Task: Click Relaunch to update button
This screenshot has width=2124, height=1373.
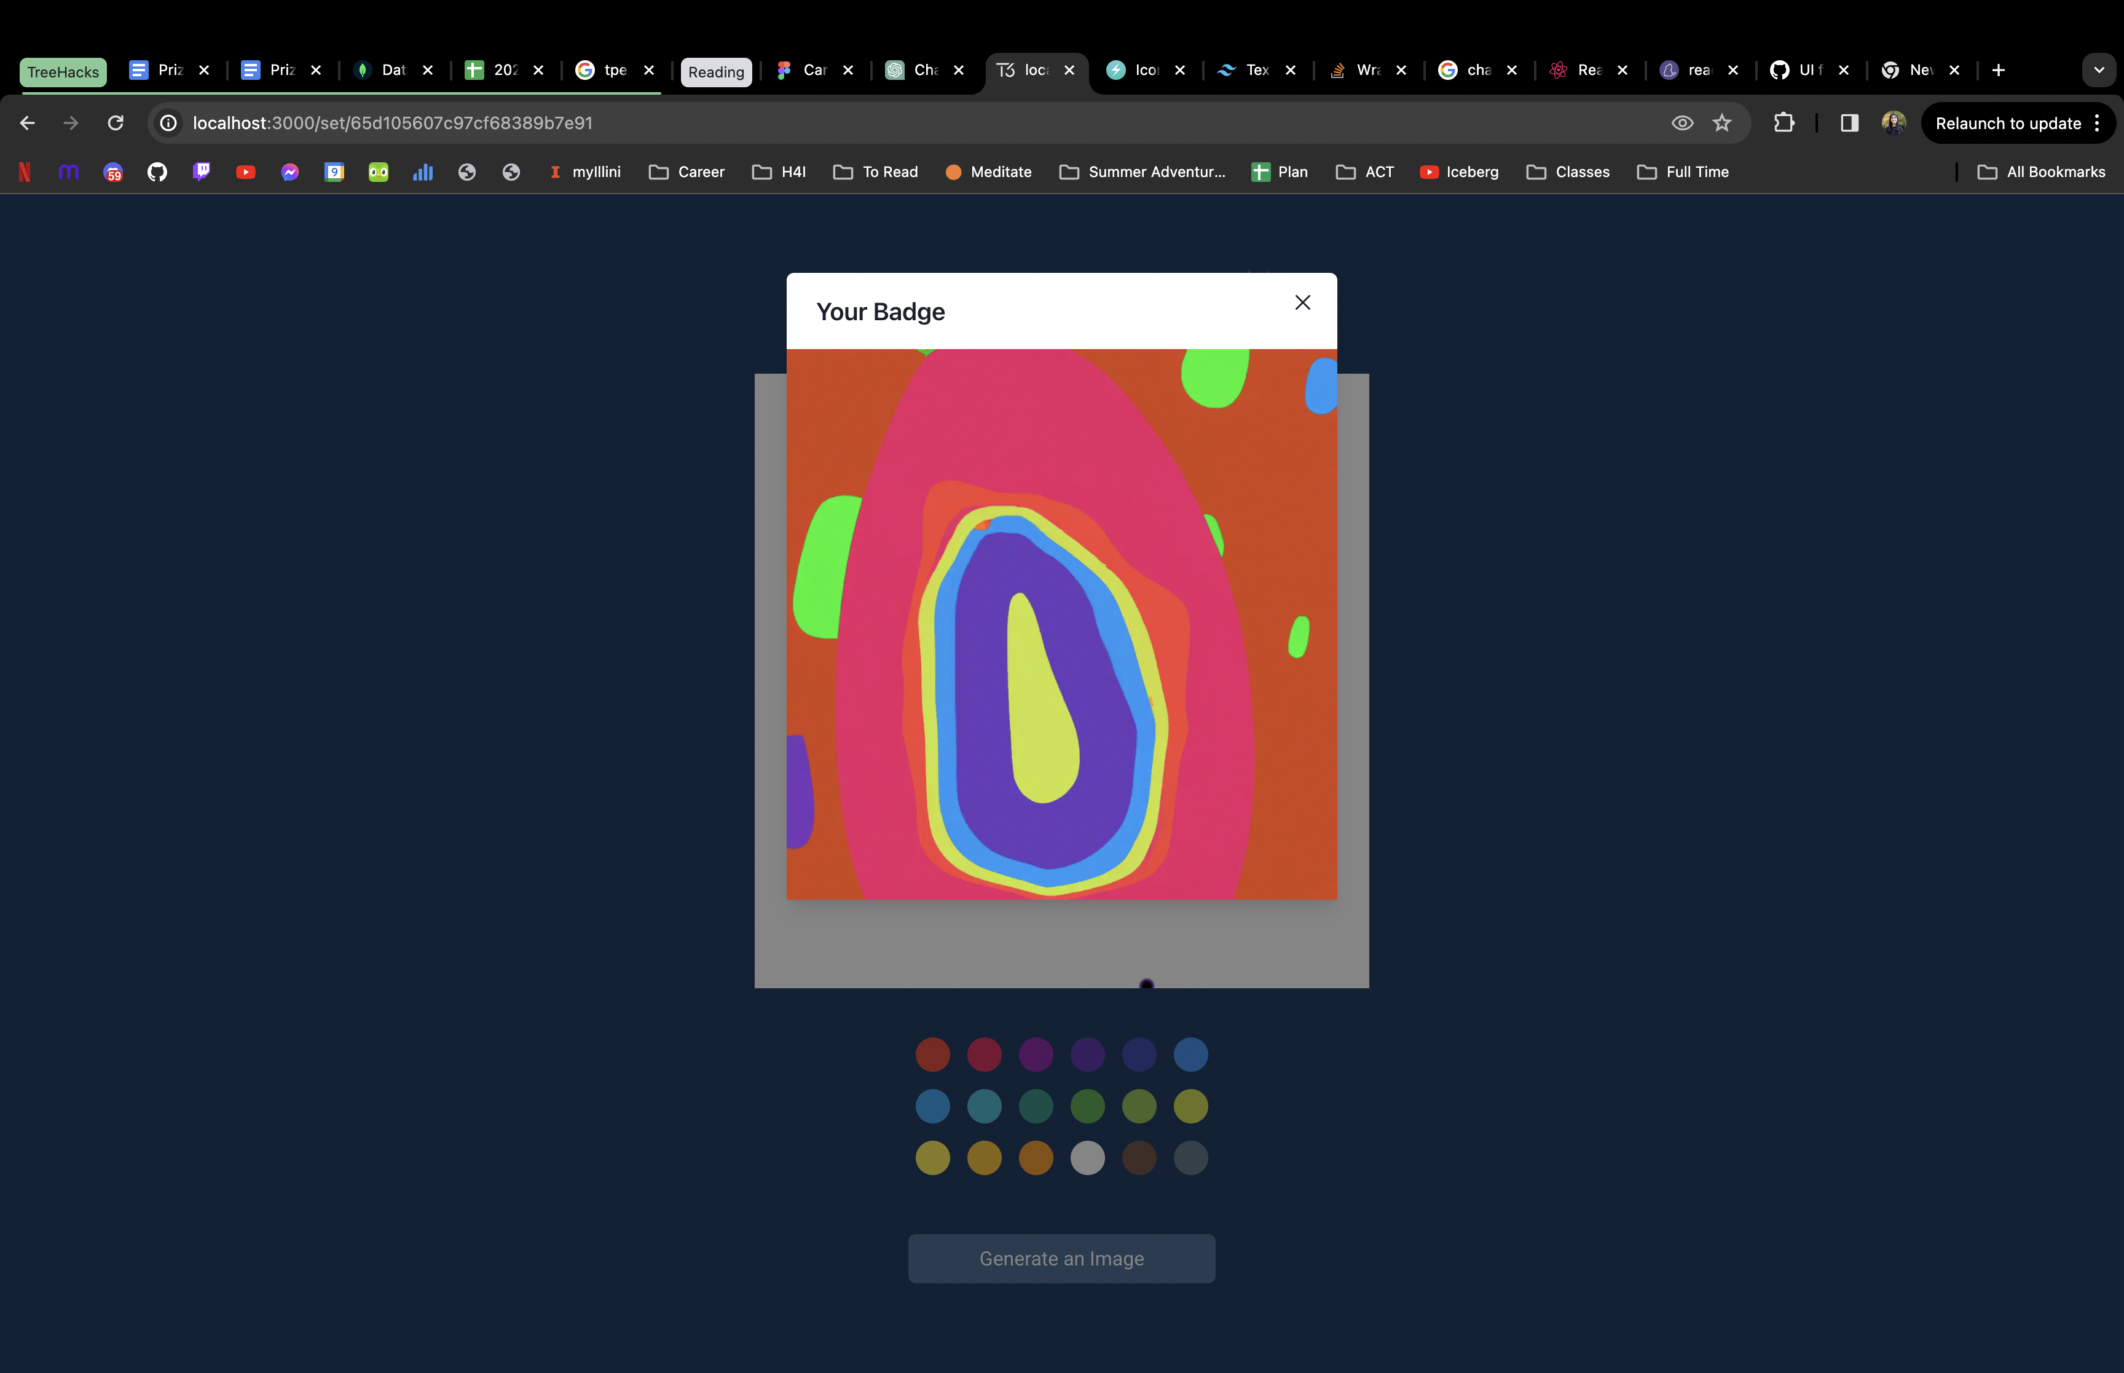Action: tap(2007, 123)
